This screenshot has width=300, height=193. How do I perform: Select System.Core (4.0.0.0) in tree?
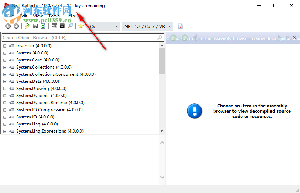point(38,60)
